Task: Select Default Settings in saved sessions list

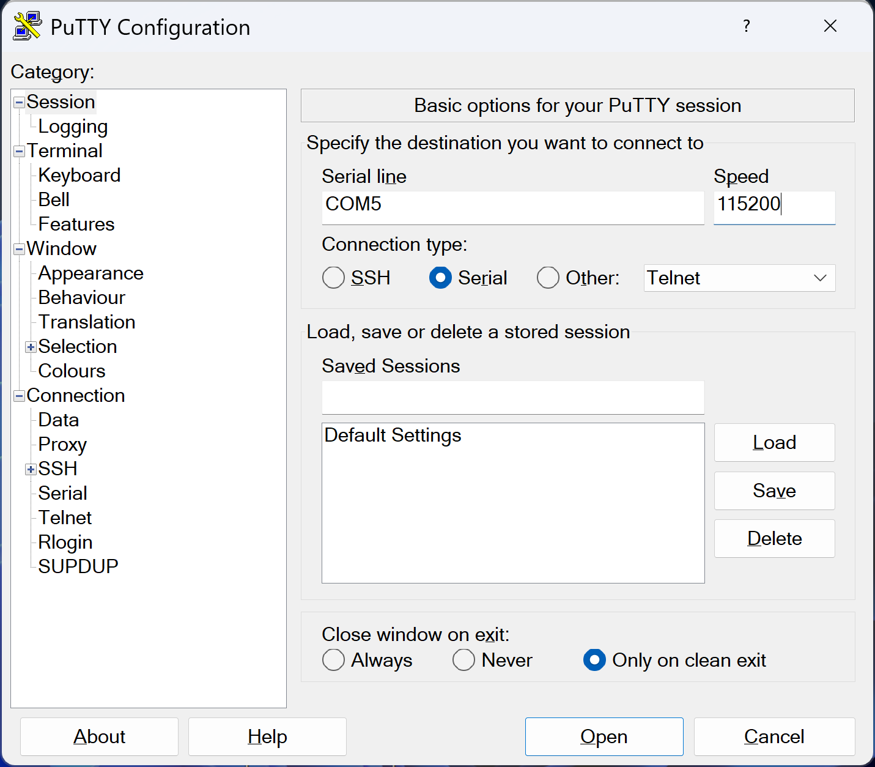Action: [393, 435]
